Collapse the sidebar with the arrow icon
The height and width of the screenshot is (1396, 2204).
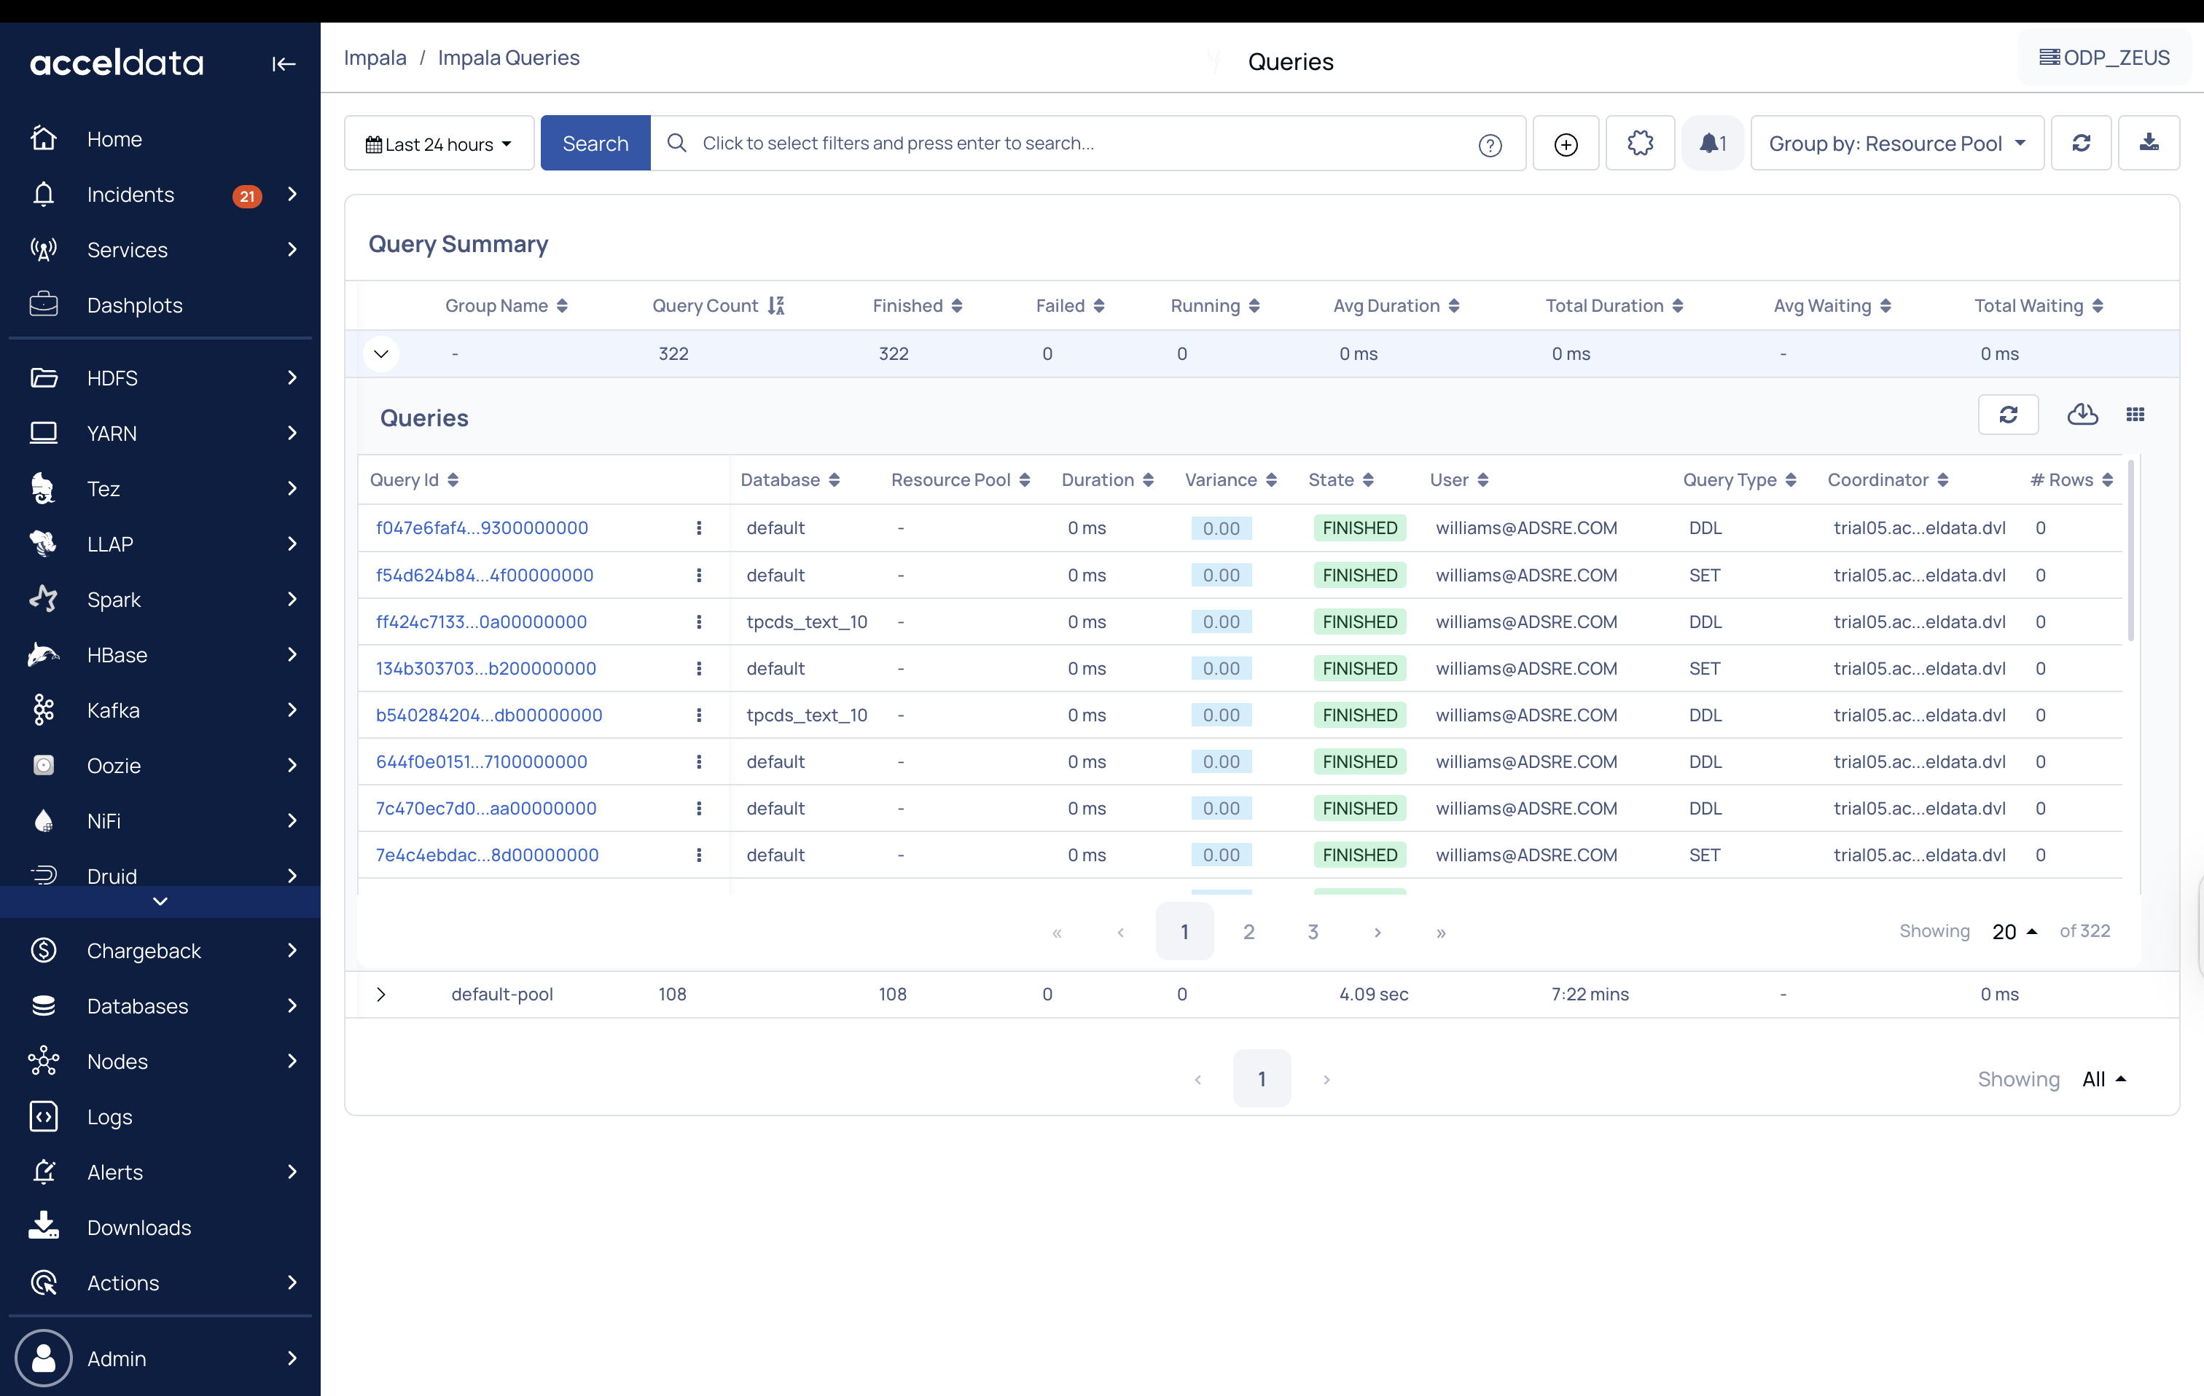click(283, 64)
